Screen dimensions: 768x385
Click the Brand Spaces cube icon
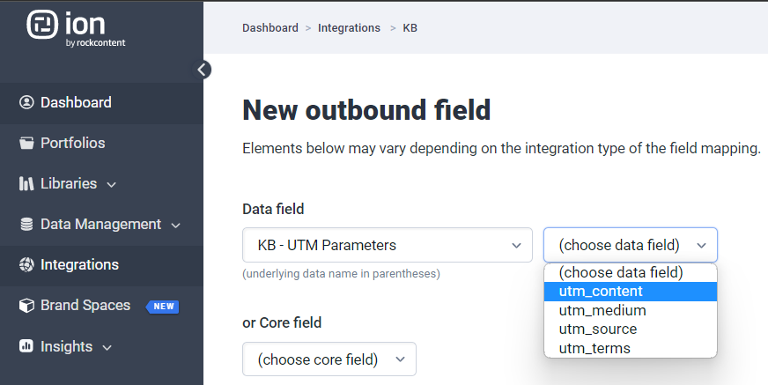click(x=26, y=306)
